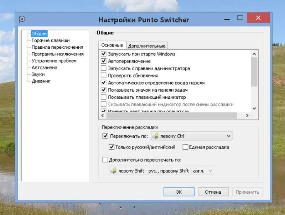Click the horizontal scrollbar thumb in options list
285x215 pixels.
point(172,115)
